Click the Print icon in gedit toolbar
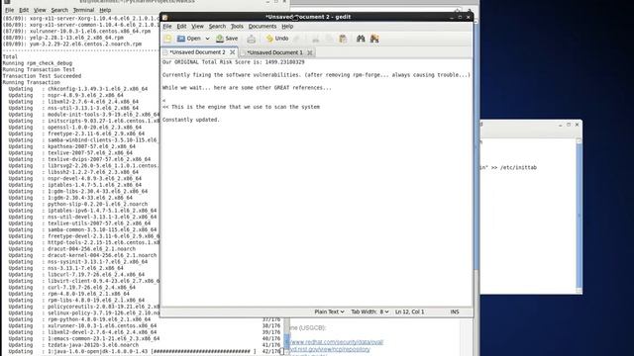The width and height of the screenshot is (634, 356). tap(251, 39)
